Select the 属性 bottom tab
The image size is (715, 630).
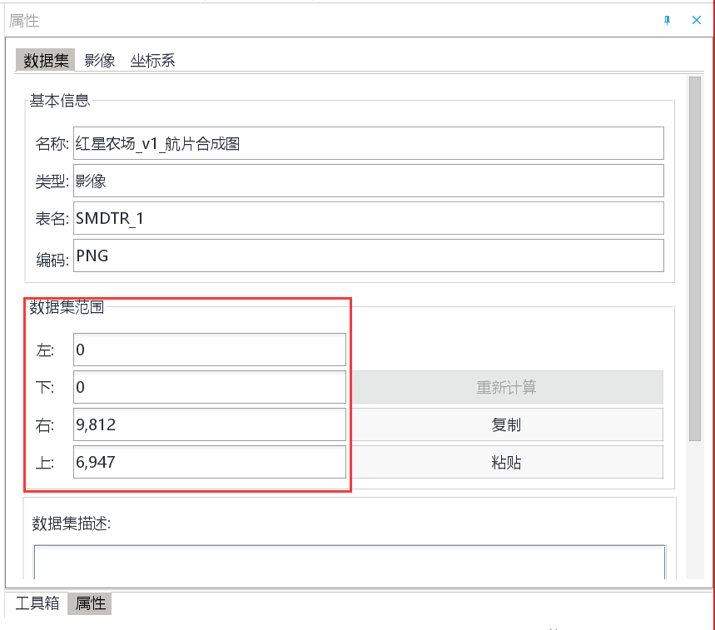pyautogui.click(x=90, y=603)
